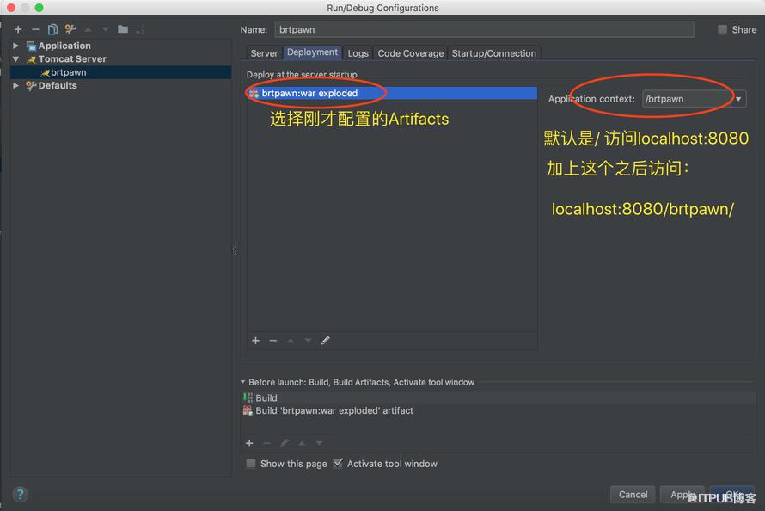Click the Application context text field
Image resolution: width=765 pixels, height=511 pixels.
click(x=688, y=99)
